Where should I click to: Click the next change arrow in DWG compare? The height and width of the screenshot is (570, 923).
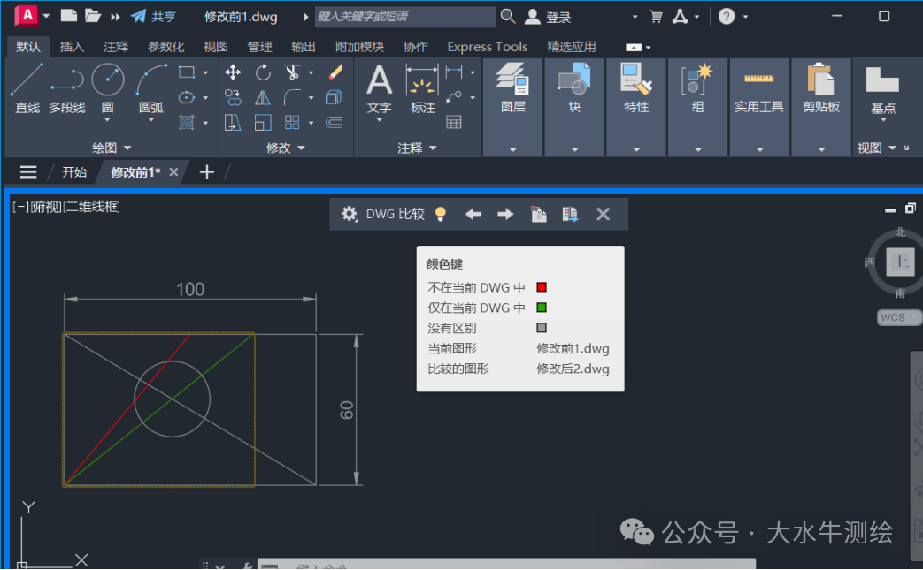(x=504, y=213)
